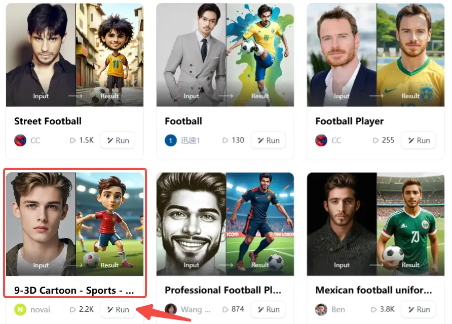Click the play-count icon beside 2.2K

click(72, 309)
